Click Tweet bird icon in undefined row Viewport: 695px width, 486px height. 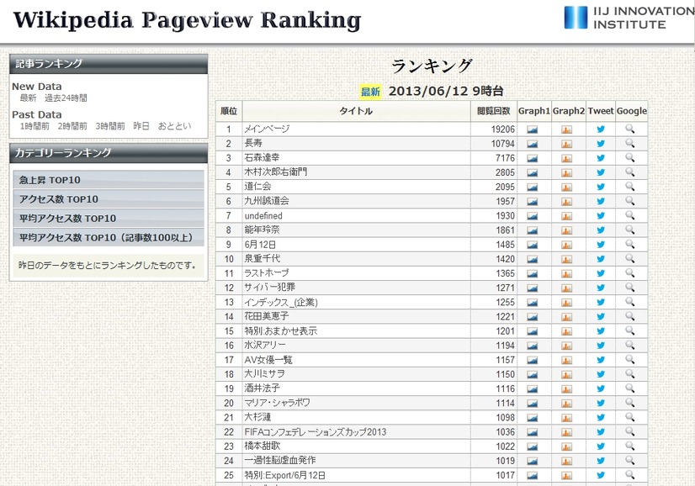tap(601, 216)
